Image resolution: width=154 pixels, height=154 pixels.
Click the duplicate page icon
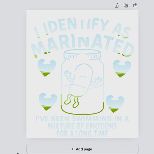tap(126, 5)
